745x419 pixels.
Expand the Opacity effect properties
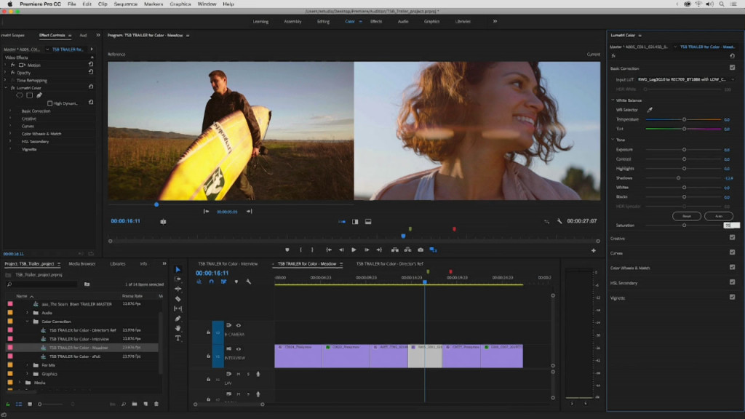click(x=5, y=73)
